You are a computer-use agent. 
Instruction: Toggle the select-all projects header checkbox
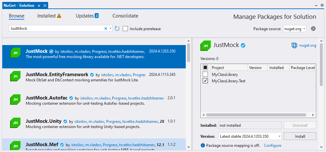tap(205, 67)
